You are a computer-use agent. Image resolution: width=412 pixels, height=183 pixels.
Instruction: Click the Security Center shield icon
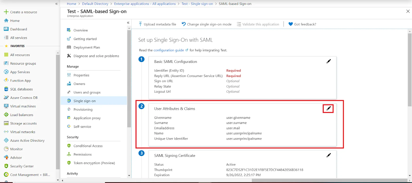pos(6,166)
